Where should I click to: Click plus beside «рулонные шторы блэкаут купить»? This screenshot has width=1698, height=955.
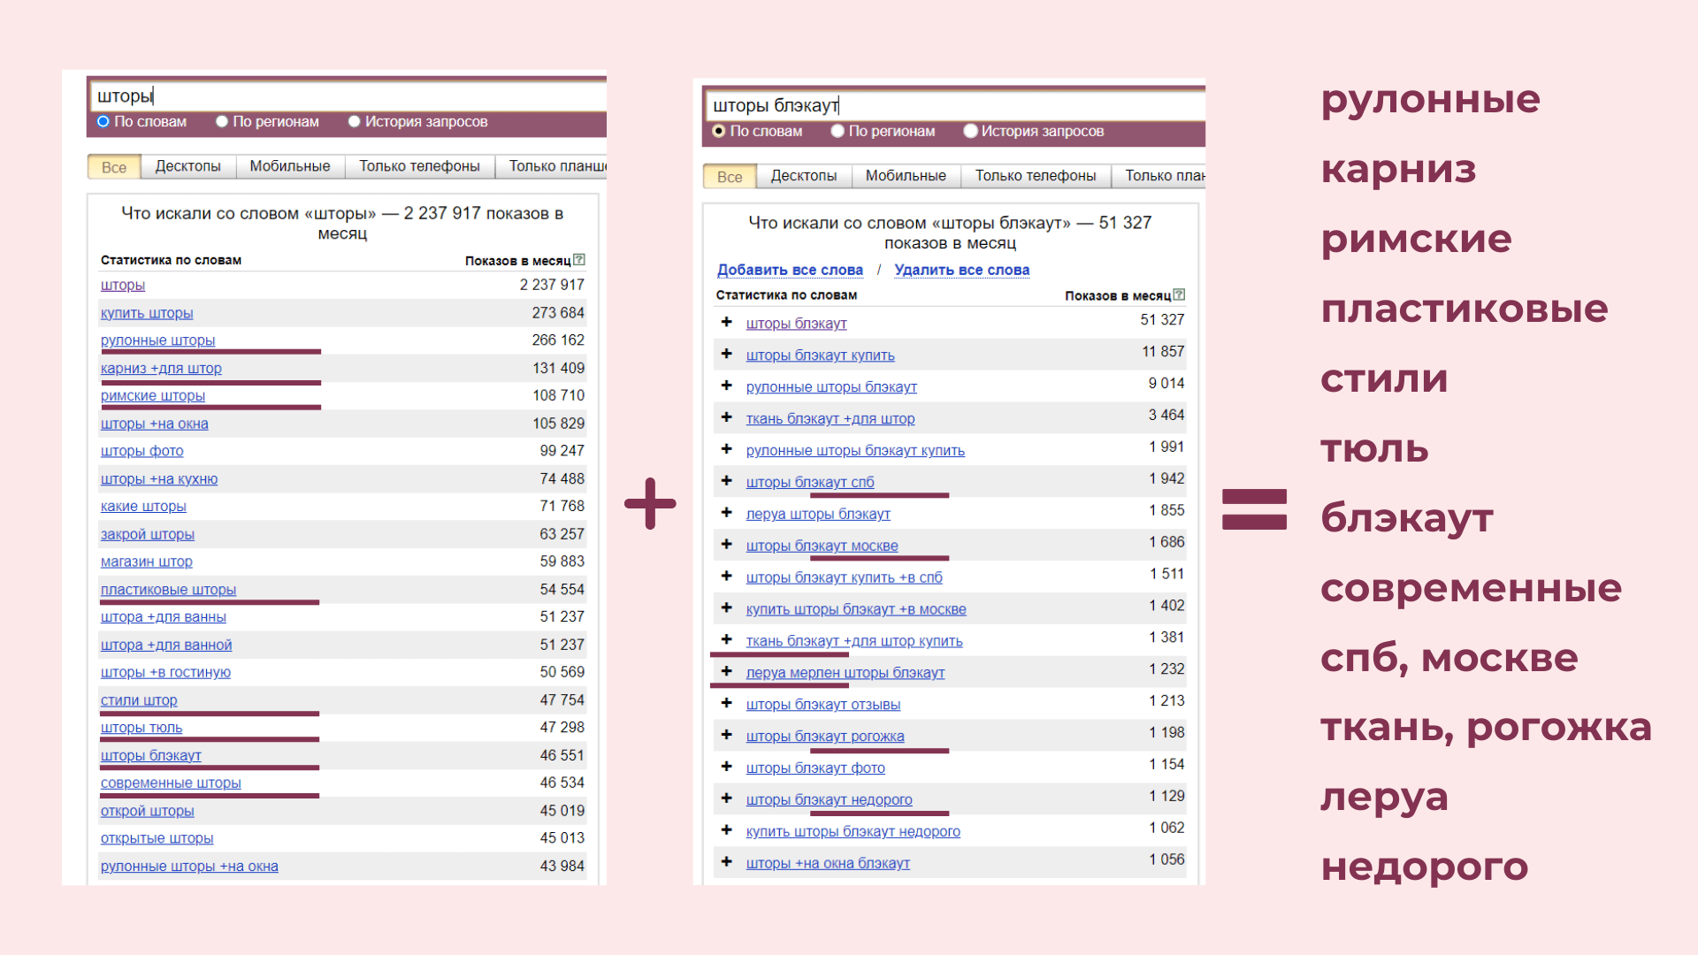point(726,449)
